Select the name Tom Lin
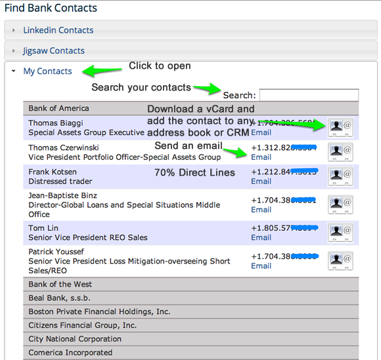 pos(43,228)
